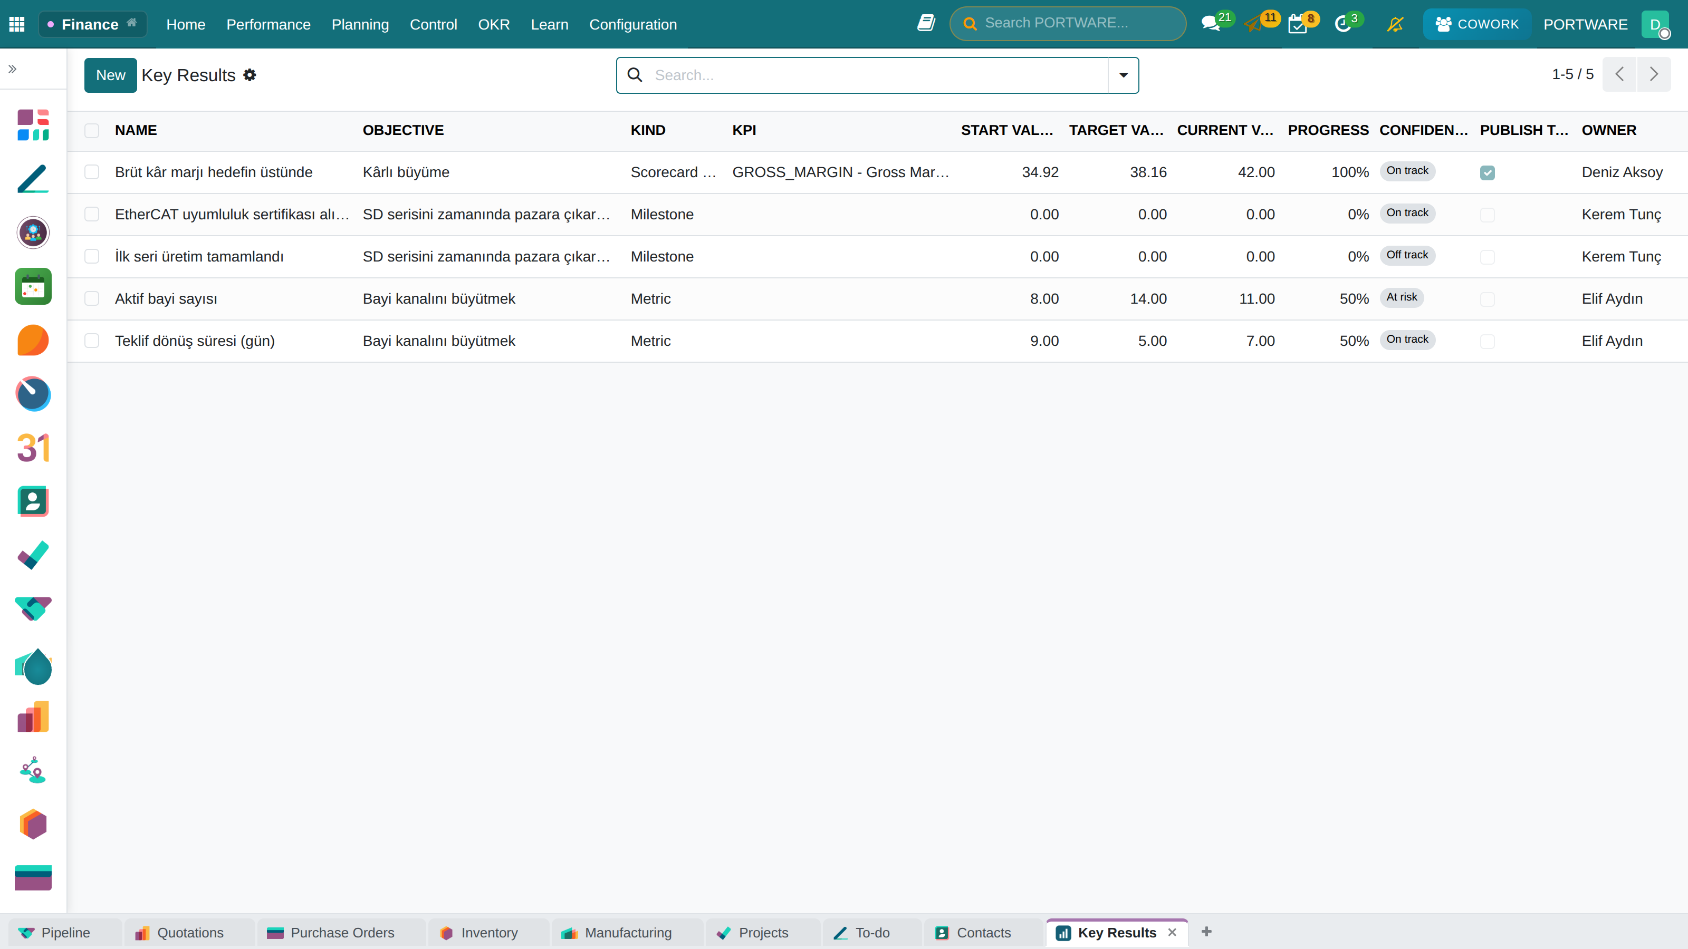Click into the Key Results search field
This screenshot has width=1688, height=949.
(x=877, y=75)
